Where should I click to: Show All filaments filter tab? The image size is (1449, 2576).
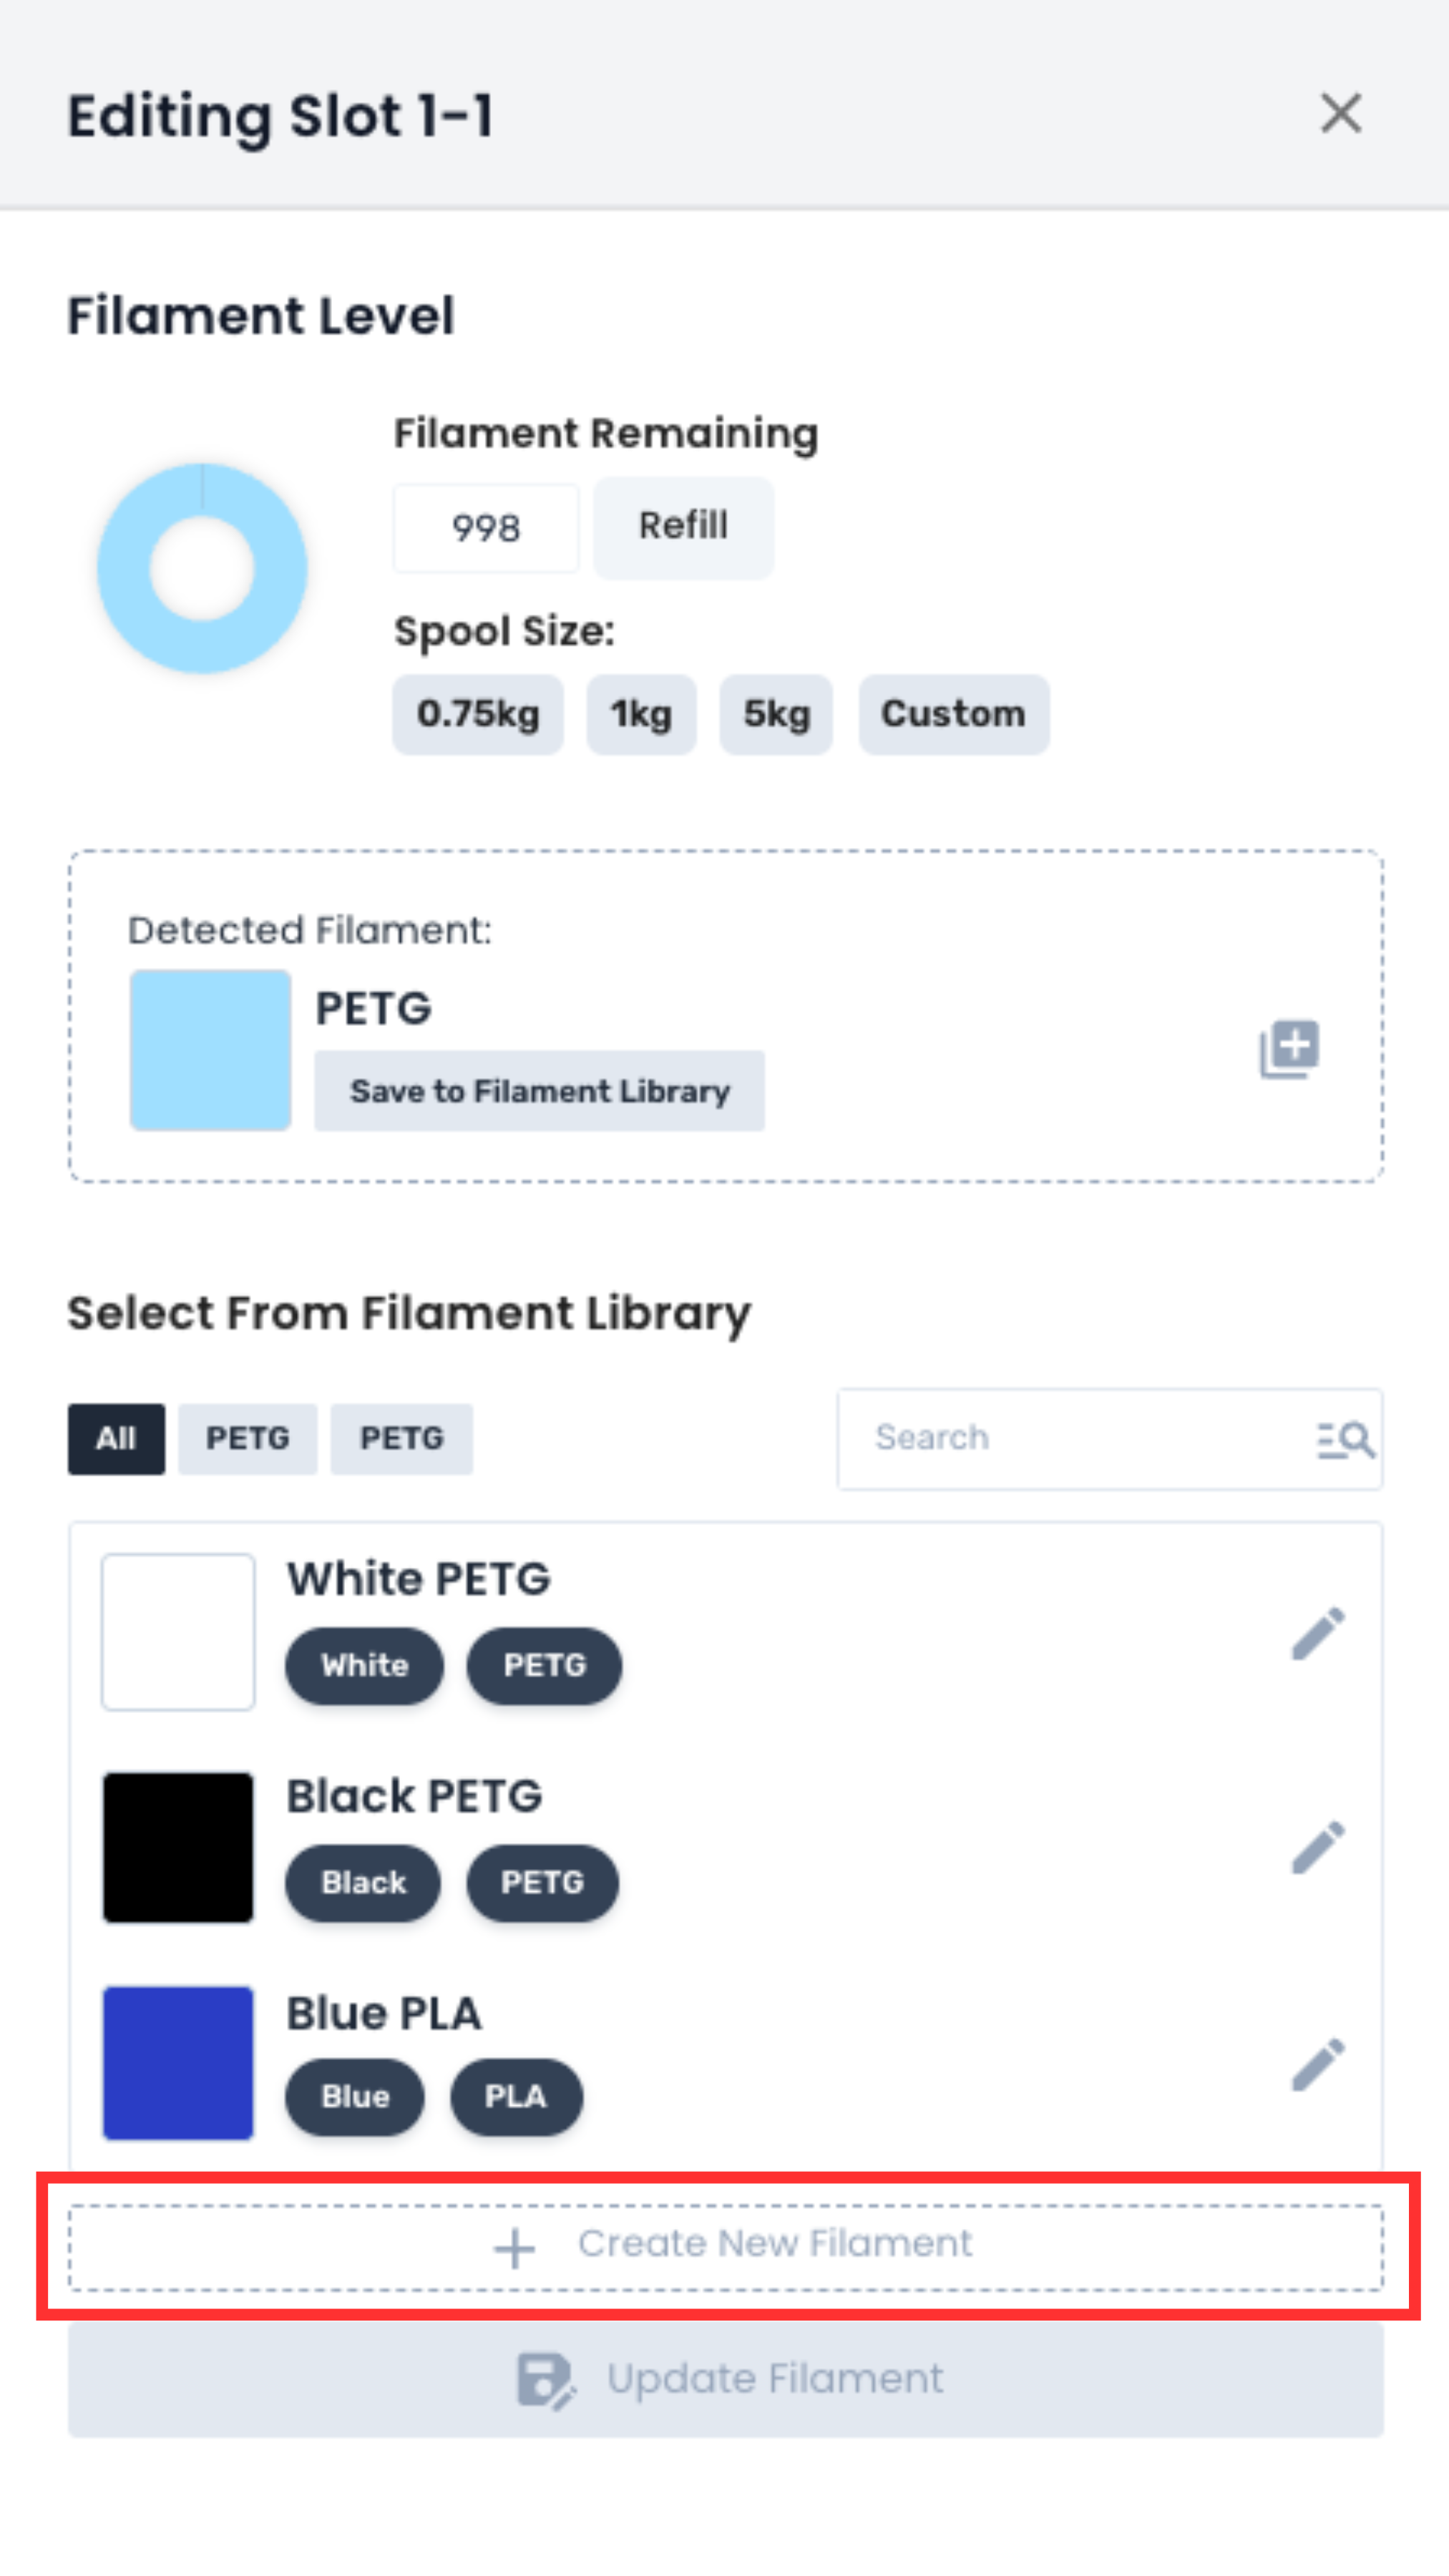116,1439
